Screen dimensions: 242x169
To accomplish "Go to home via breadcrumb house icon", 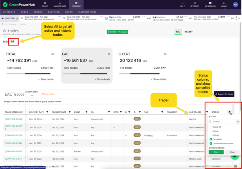I will pos(2,24).
